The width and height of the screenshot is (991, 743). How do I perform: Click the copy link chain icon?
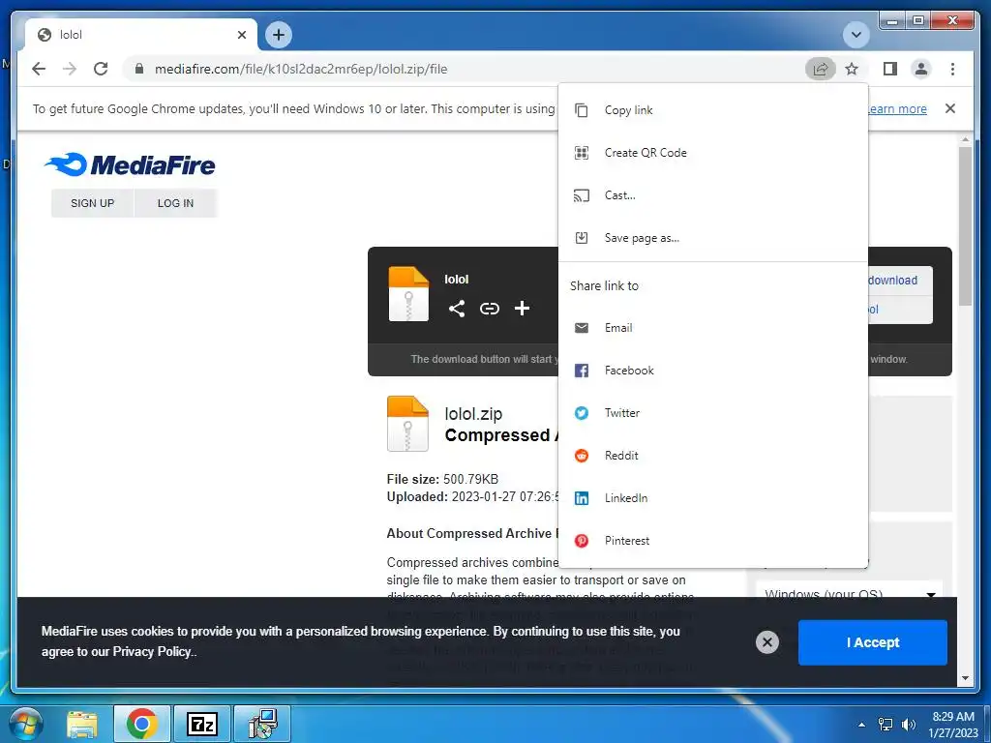click(490, 309)
